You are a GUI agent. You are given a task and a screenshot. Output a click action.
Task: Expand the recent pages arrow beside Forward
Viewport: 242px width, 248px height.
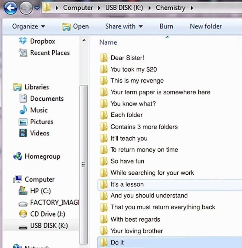pos(37,8)
